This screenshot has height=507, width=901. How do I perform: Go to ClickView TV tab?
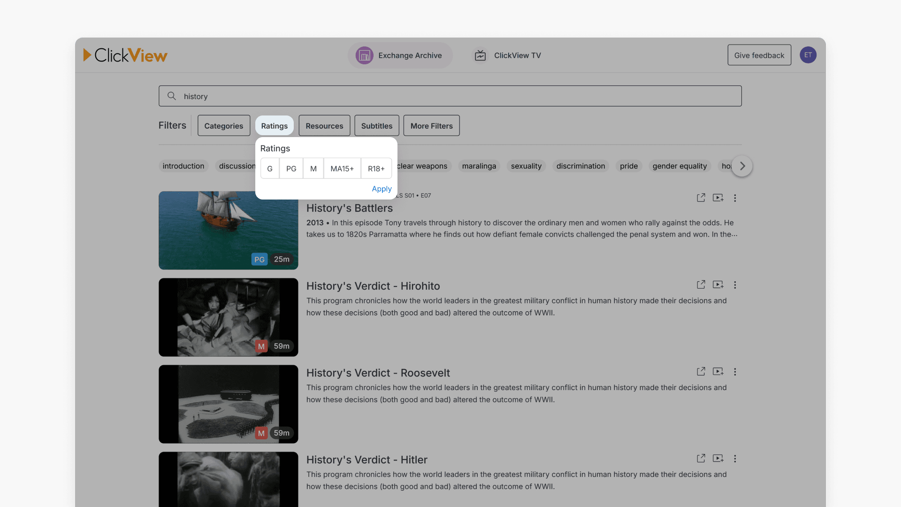(507, 55)
